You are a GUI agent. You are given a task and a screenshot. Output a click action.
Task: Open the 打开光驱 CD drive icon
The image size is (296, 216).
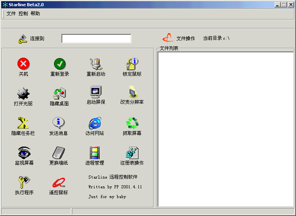(x=23, y=93)
